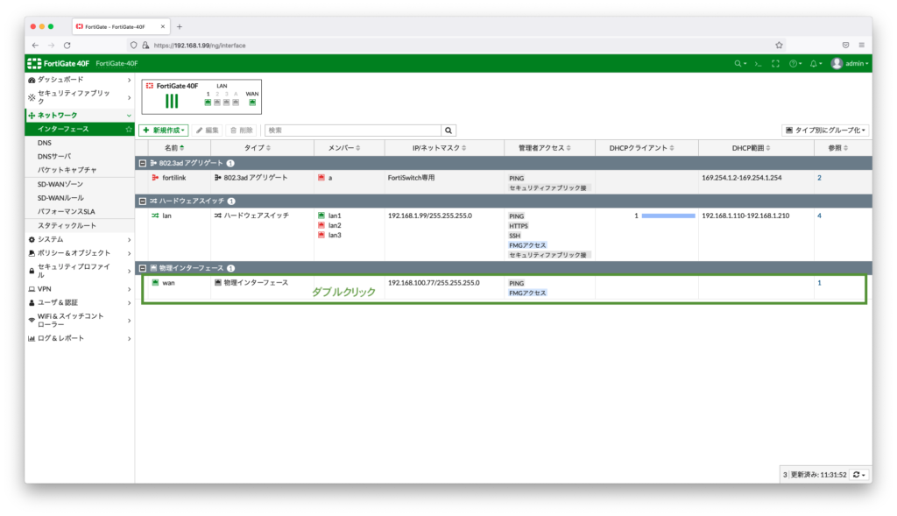This screenshot has width=897, height=516.
Task: Click the browser back arrow
Action: (35, 46)
